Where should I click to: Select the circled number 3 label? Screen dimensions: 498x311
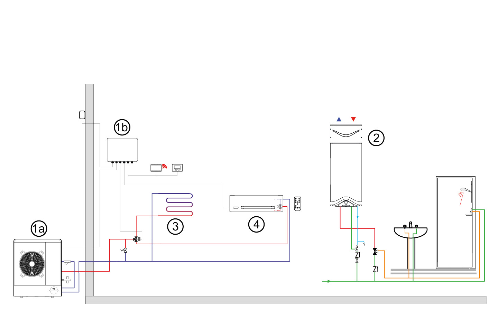pos(175,227)
